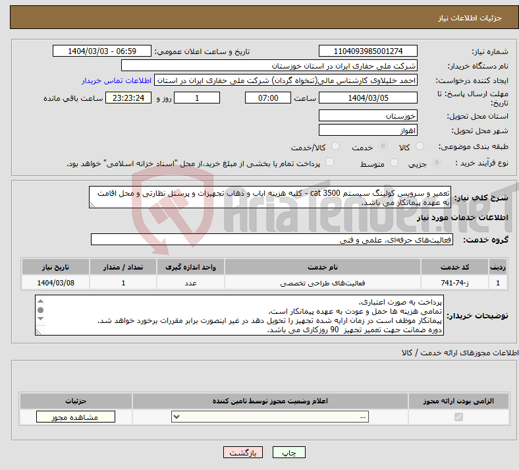Viewport: 519px width, 470px height.
Task: Click the buyer notes scrollbar thumb
Action: pos(40,310)
